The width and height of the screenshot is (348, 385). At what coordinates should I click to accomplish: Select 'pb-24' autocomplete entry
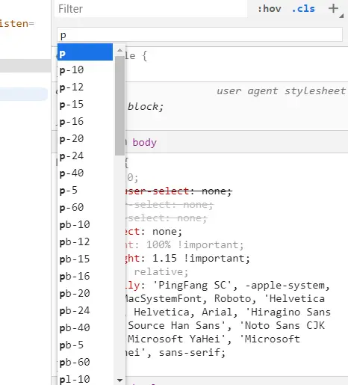click(85, 310)
